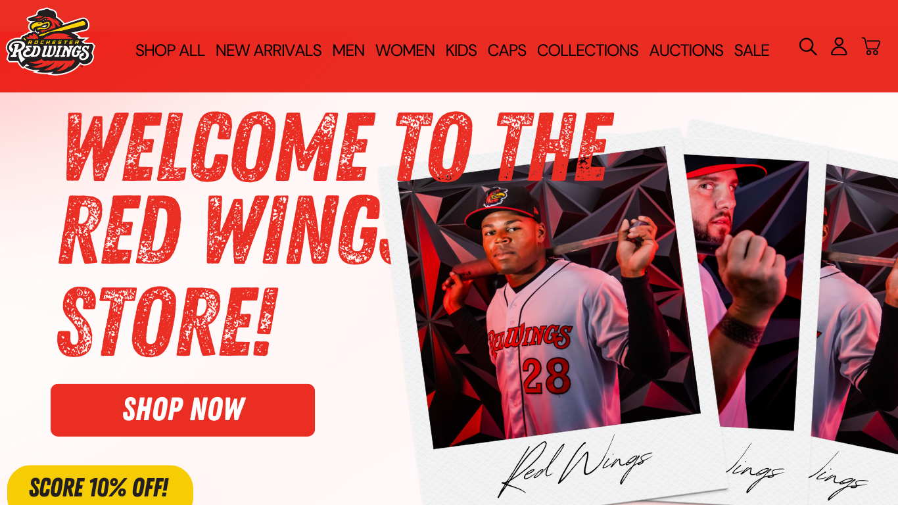Open the Score 10% Off popup
Image resolution: width=898 pixels, height=505 pixels.
pyautogui.click(x=100, y=487)
